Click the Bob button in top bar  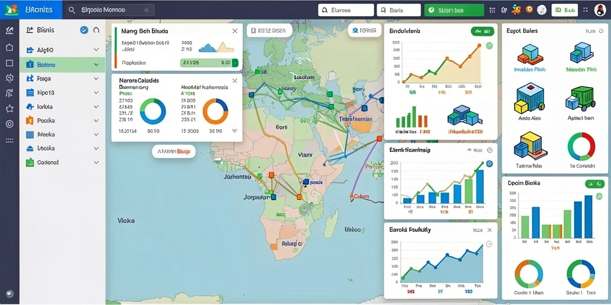pos(564,10)
